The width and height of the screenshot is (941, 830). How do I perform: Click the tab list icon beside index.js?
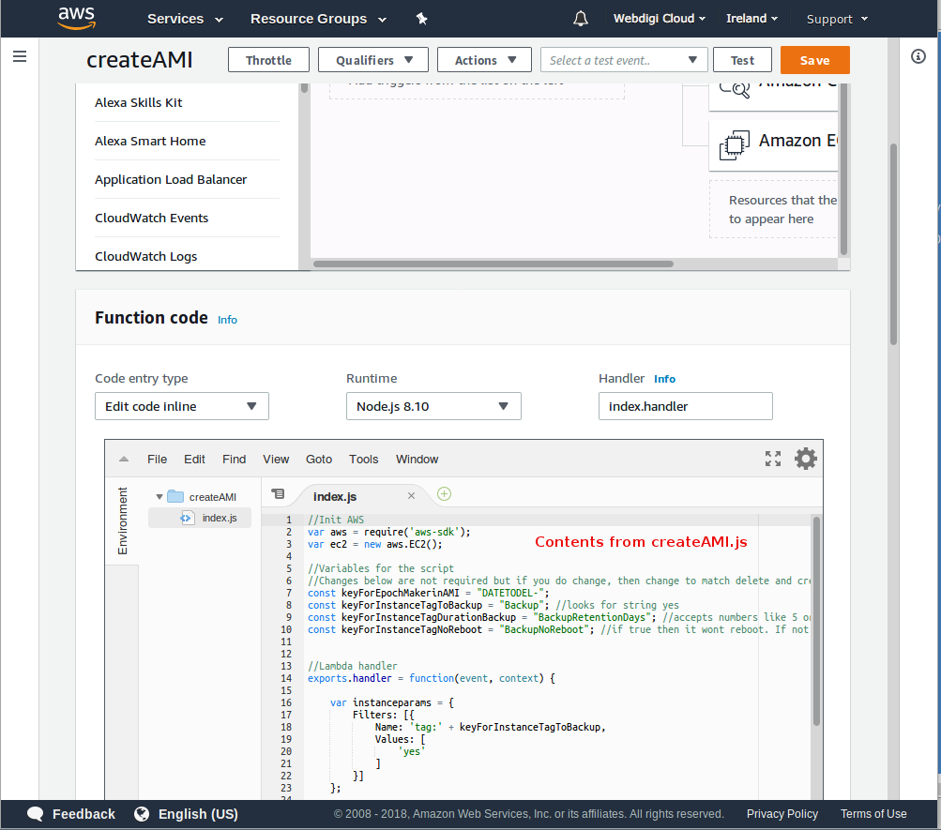278,494
